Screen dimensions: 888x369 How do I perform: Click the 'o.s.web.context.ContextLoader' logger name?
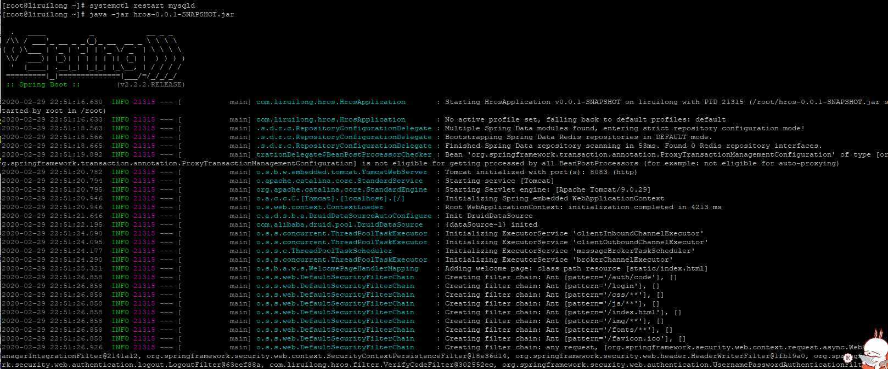(320, 207)
